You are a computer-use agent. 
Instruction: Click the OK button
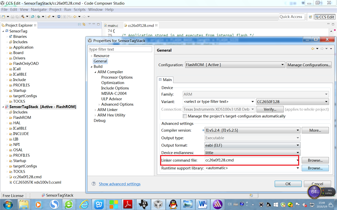(x=288, y=184)
